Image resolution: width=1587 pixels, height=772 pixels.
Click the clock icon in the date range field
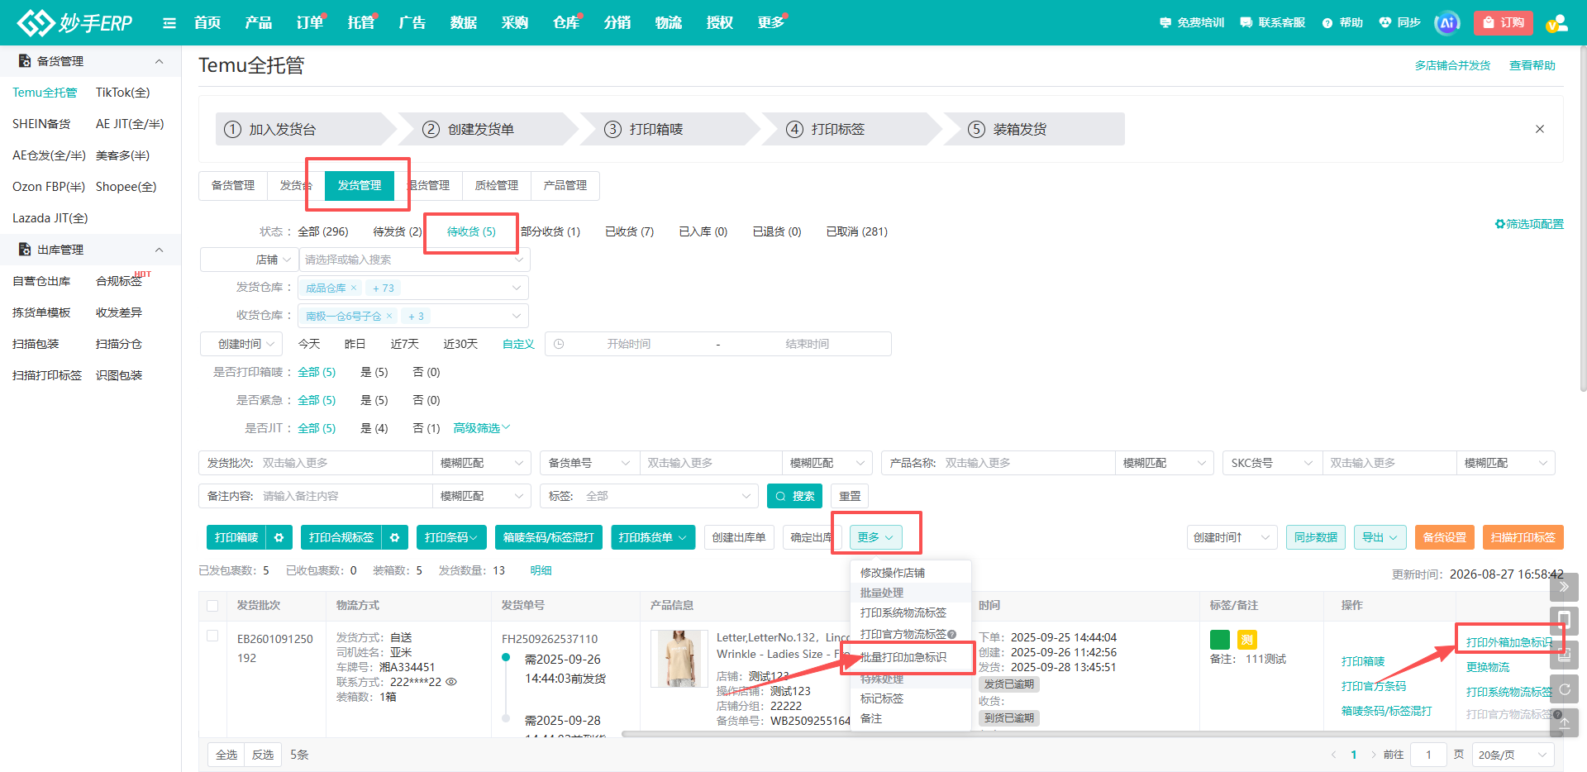pos(559,344)
